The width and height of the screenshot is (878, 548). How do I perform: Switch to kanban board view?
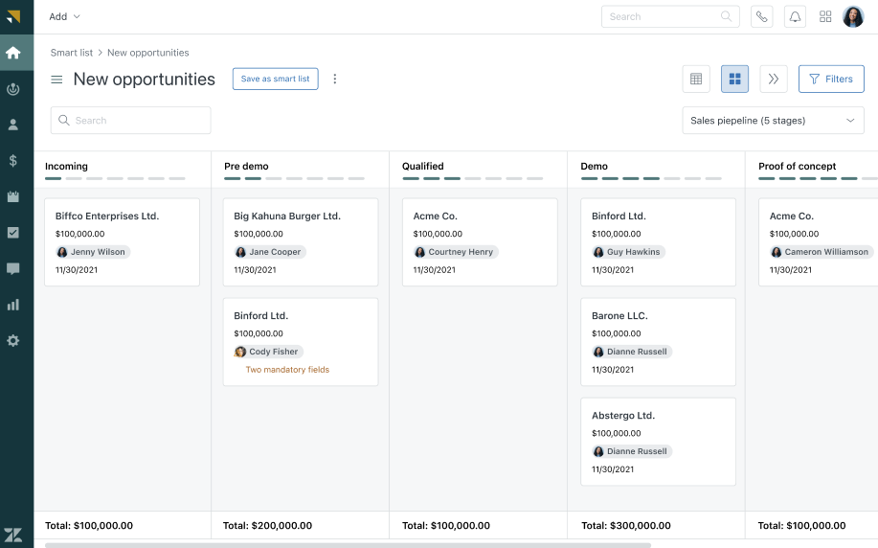(734, 79)
